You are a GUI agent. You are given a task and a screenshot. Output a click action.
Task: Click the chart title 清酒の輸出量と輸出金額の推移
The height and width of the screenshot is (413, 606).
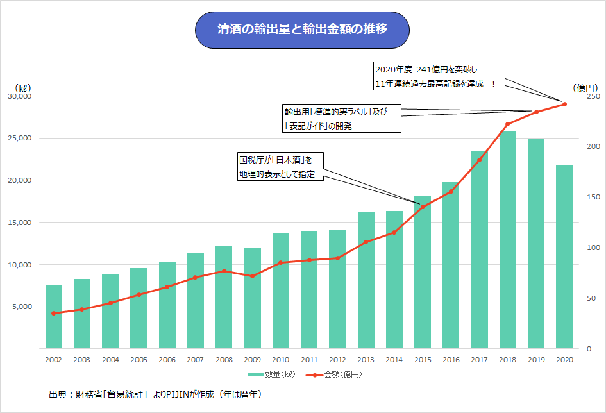tap(302, 29)
